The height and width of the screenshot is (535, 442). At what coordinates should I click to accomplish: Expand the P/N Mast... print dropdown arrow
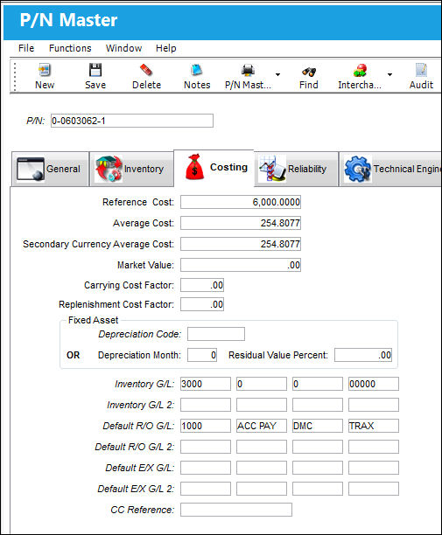[x=277, y=74]
